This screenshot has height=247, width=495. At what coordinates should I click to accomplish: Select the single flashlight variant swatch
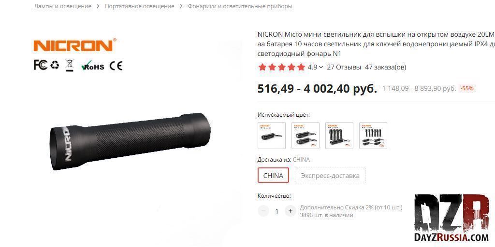tap(272, 136)
